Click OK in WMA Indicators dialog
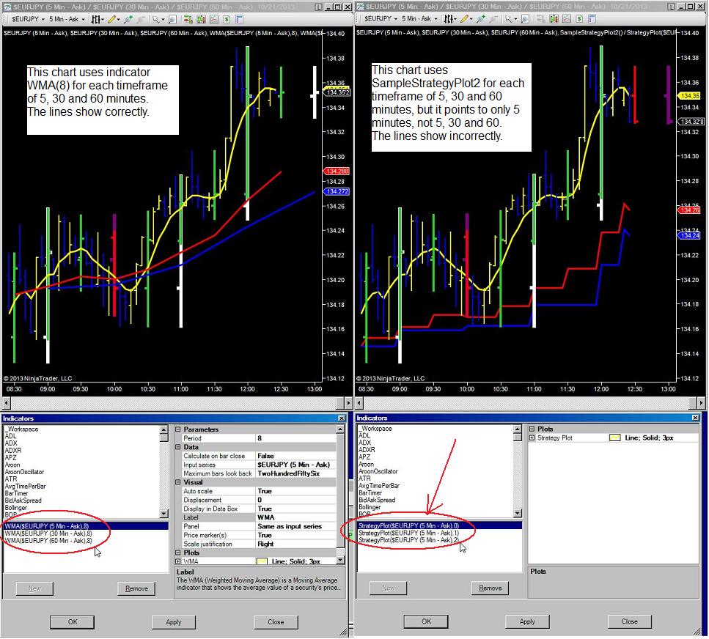Image resolution: width=709 pixels, height=639 pixels. [73, 622]
